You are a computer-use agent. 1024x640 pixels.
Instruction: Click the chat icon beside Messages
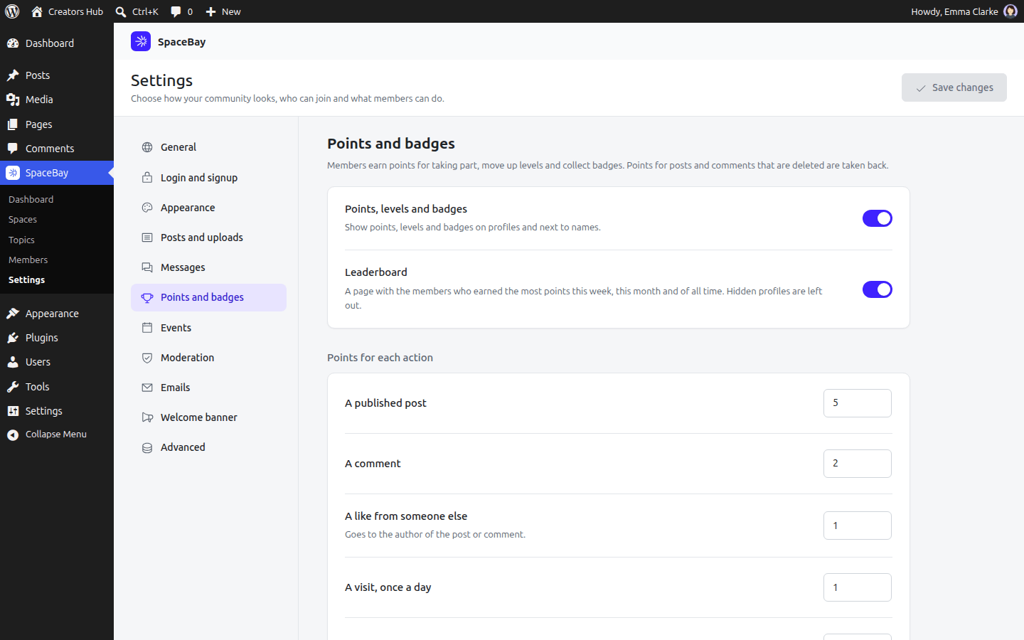coord(147,267)
